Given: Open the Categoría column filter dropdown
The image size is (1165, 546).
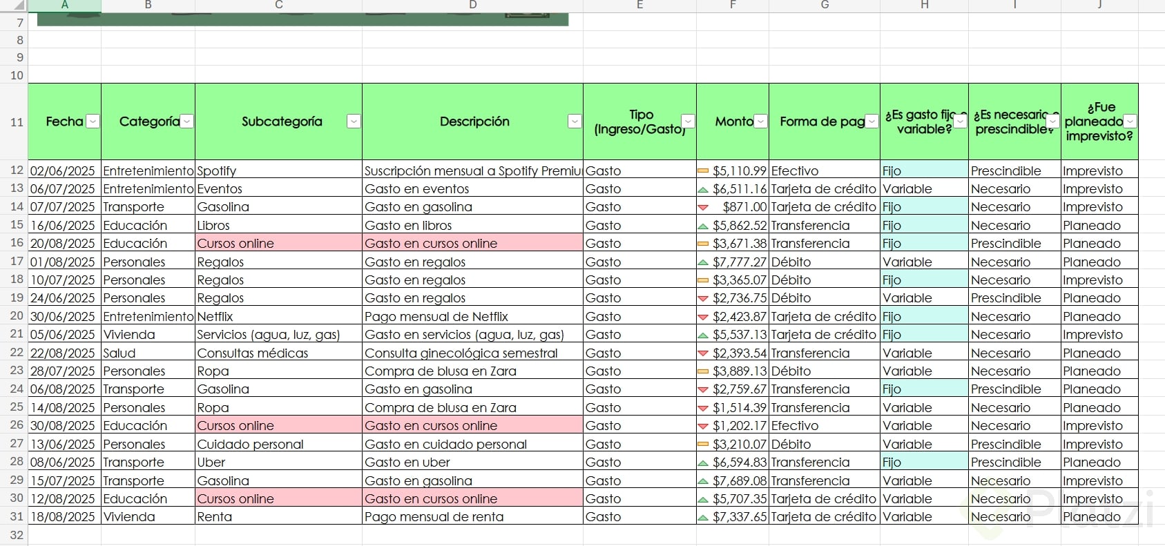Looking at the screenshot, I should coord(186,121).
